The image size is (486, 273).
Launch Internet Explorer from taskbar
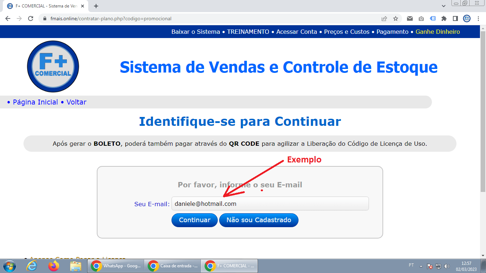point(32,266)
